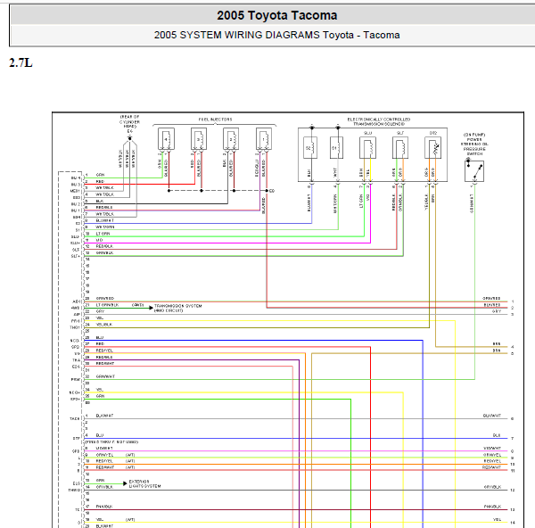Viewport: 535px width, 528px height.
Task: Click the arrow pointing to Exterior Lights System
Action: coord(125,483)
